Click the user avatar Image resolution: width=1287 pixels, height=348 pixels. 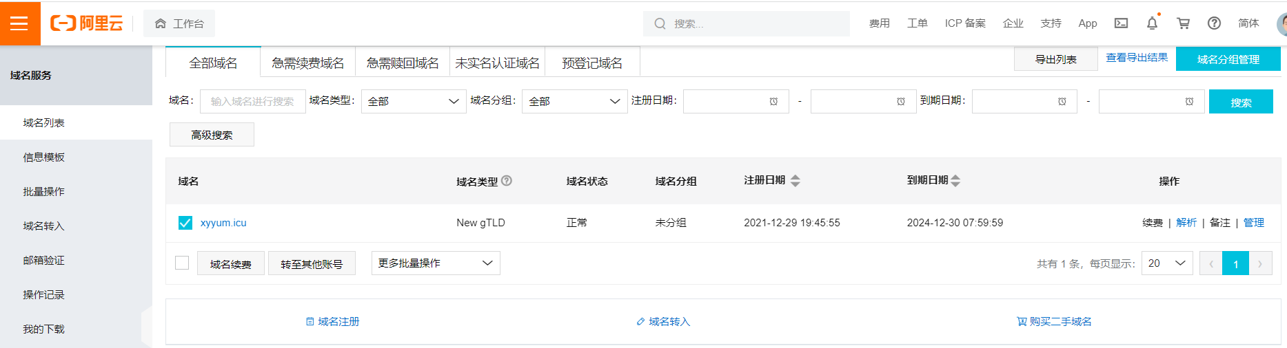tap(1281, 23)
